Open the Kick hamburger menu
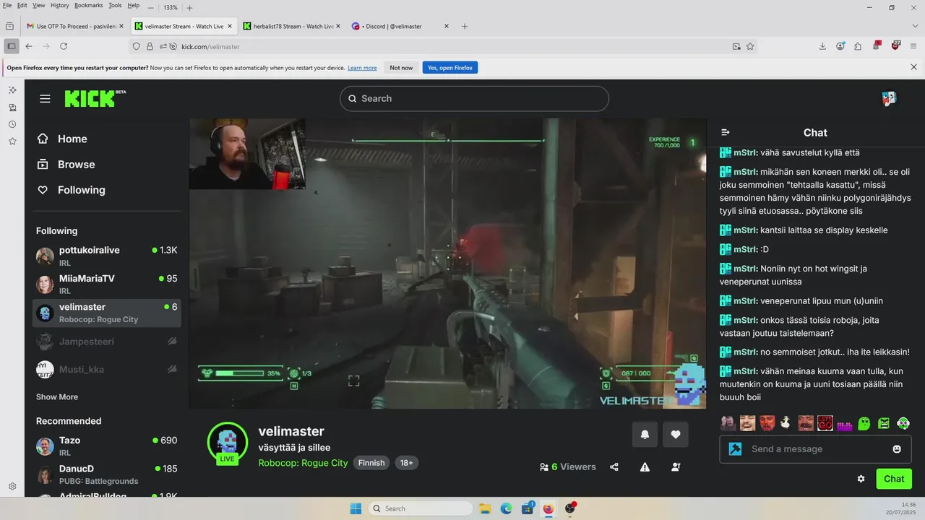This screenshot has height=520, width=925. click(45, 99)
